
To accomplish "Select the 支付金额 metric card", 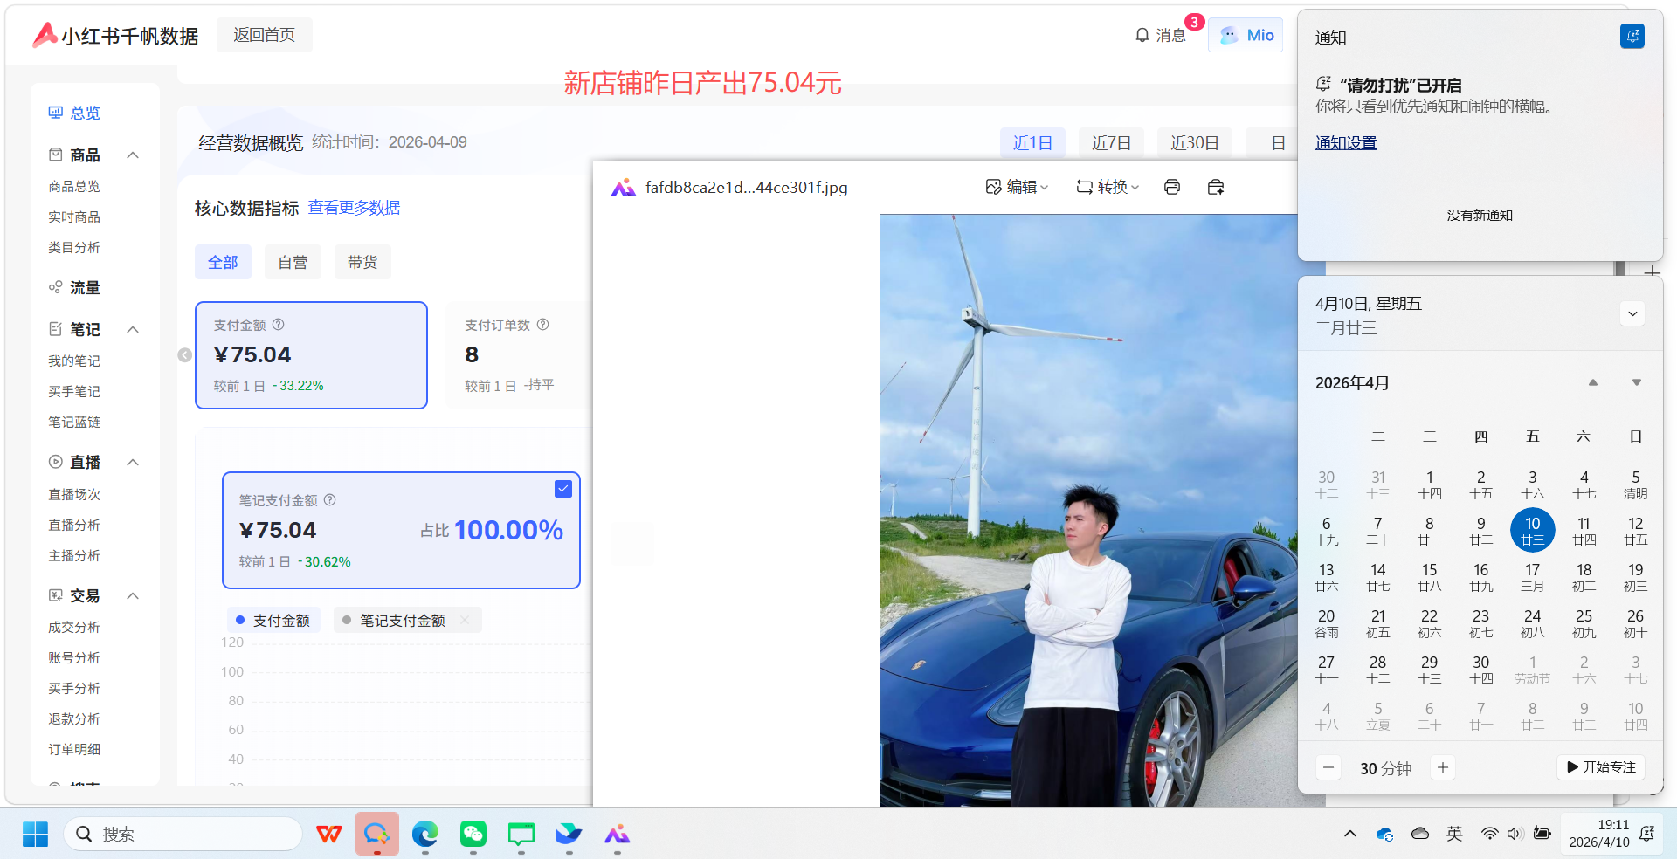I will [x=311, y=355].
